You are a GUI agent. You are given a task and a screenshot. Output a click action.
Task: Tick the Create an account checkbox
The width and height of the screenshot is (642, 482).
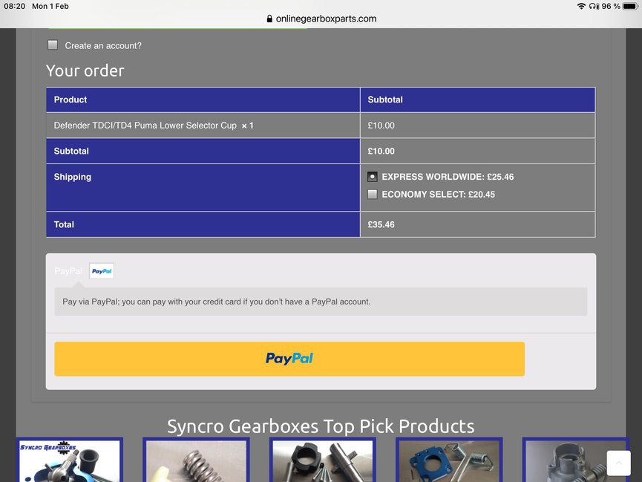pyautogui.click(x=53, y=45)
